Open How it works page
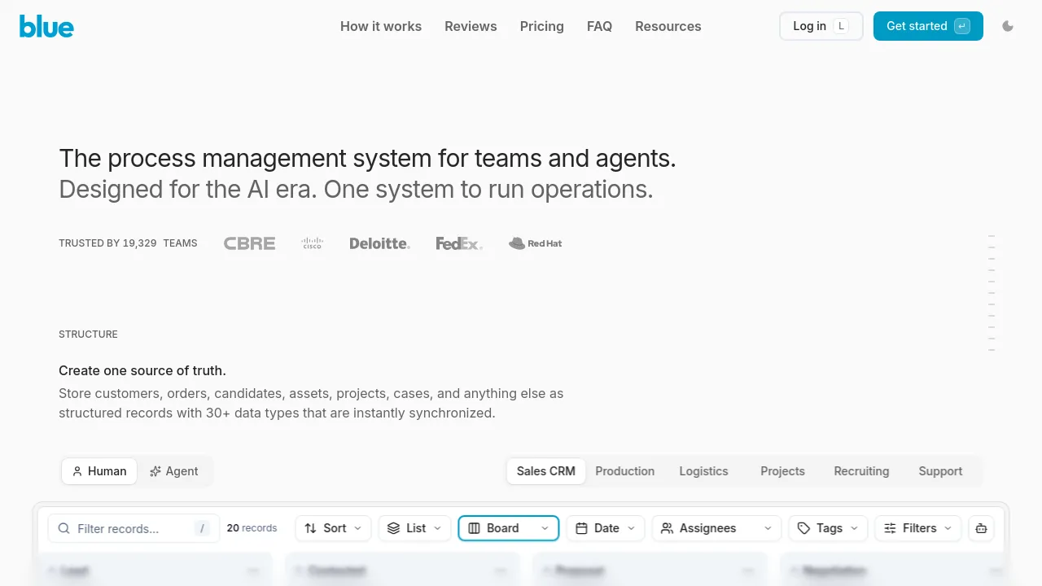1042x586 pixels. click(x=381, y=26)
